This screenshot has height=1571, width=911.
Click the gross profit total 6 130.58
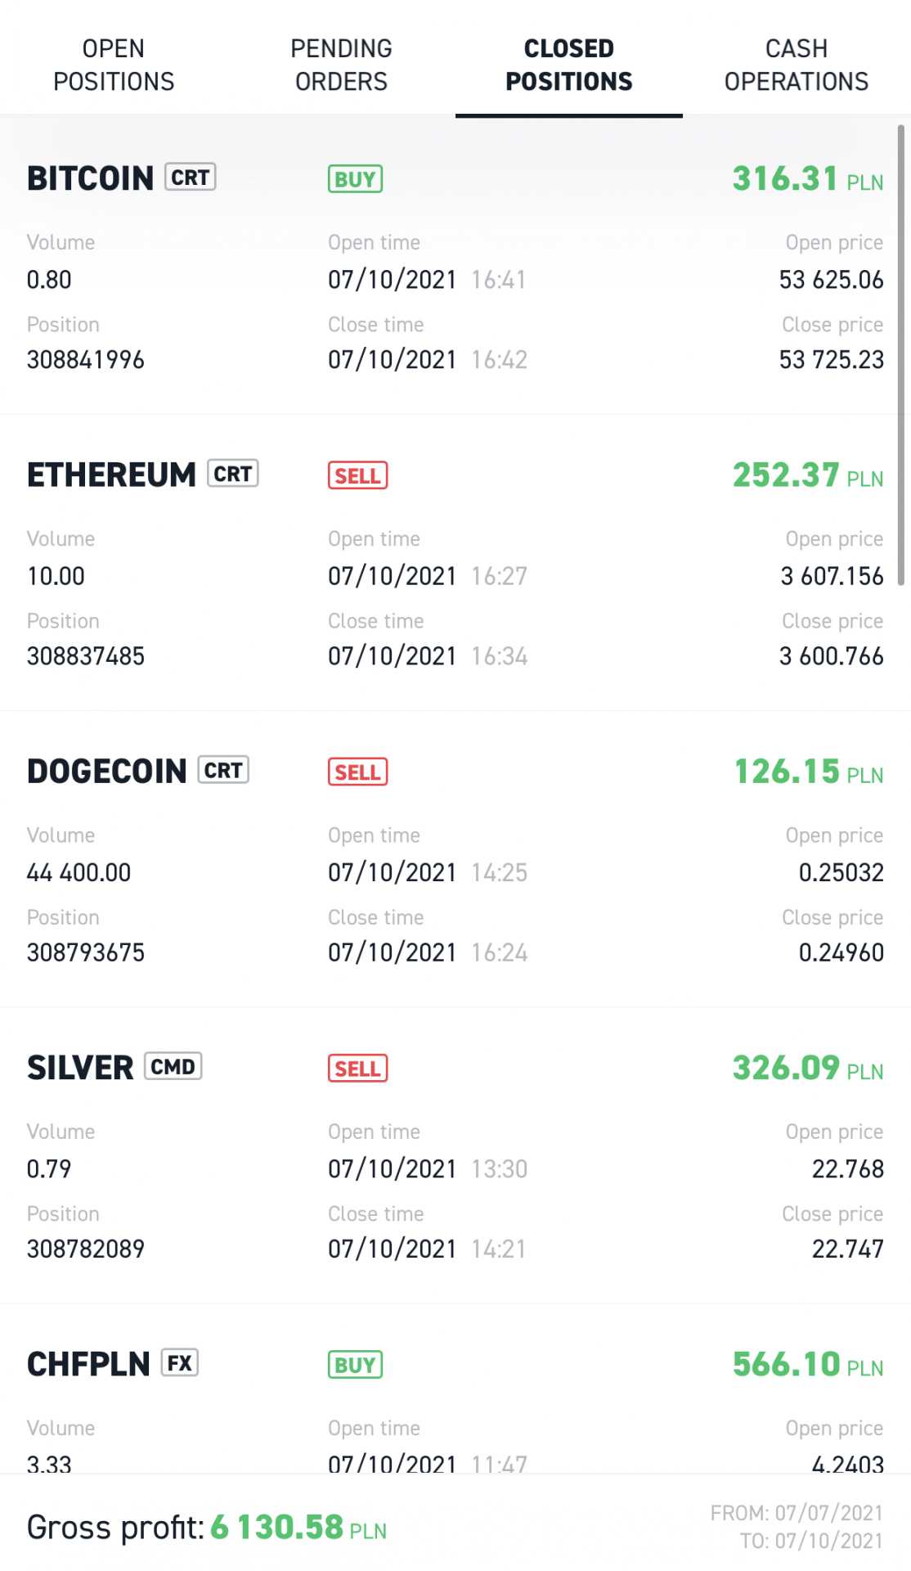pos(276,1528)
